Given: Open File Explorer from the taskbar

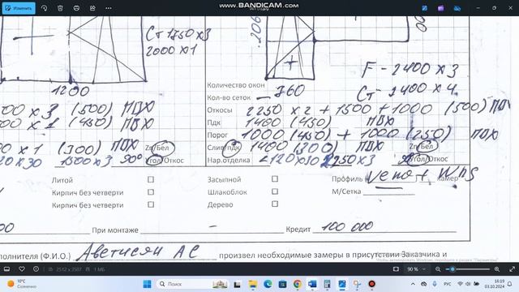Looking at the screenshot, I should click(252, 284).
